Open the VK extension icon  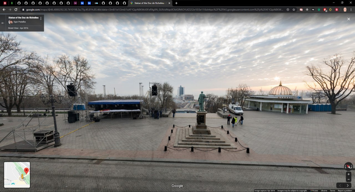[x=313, y=9]
